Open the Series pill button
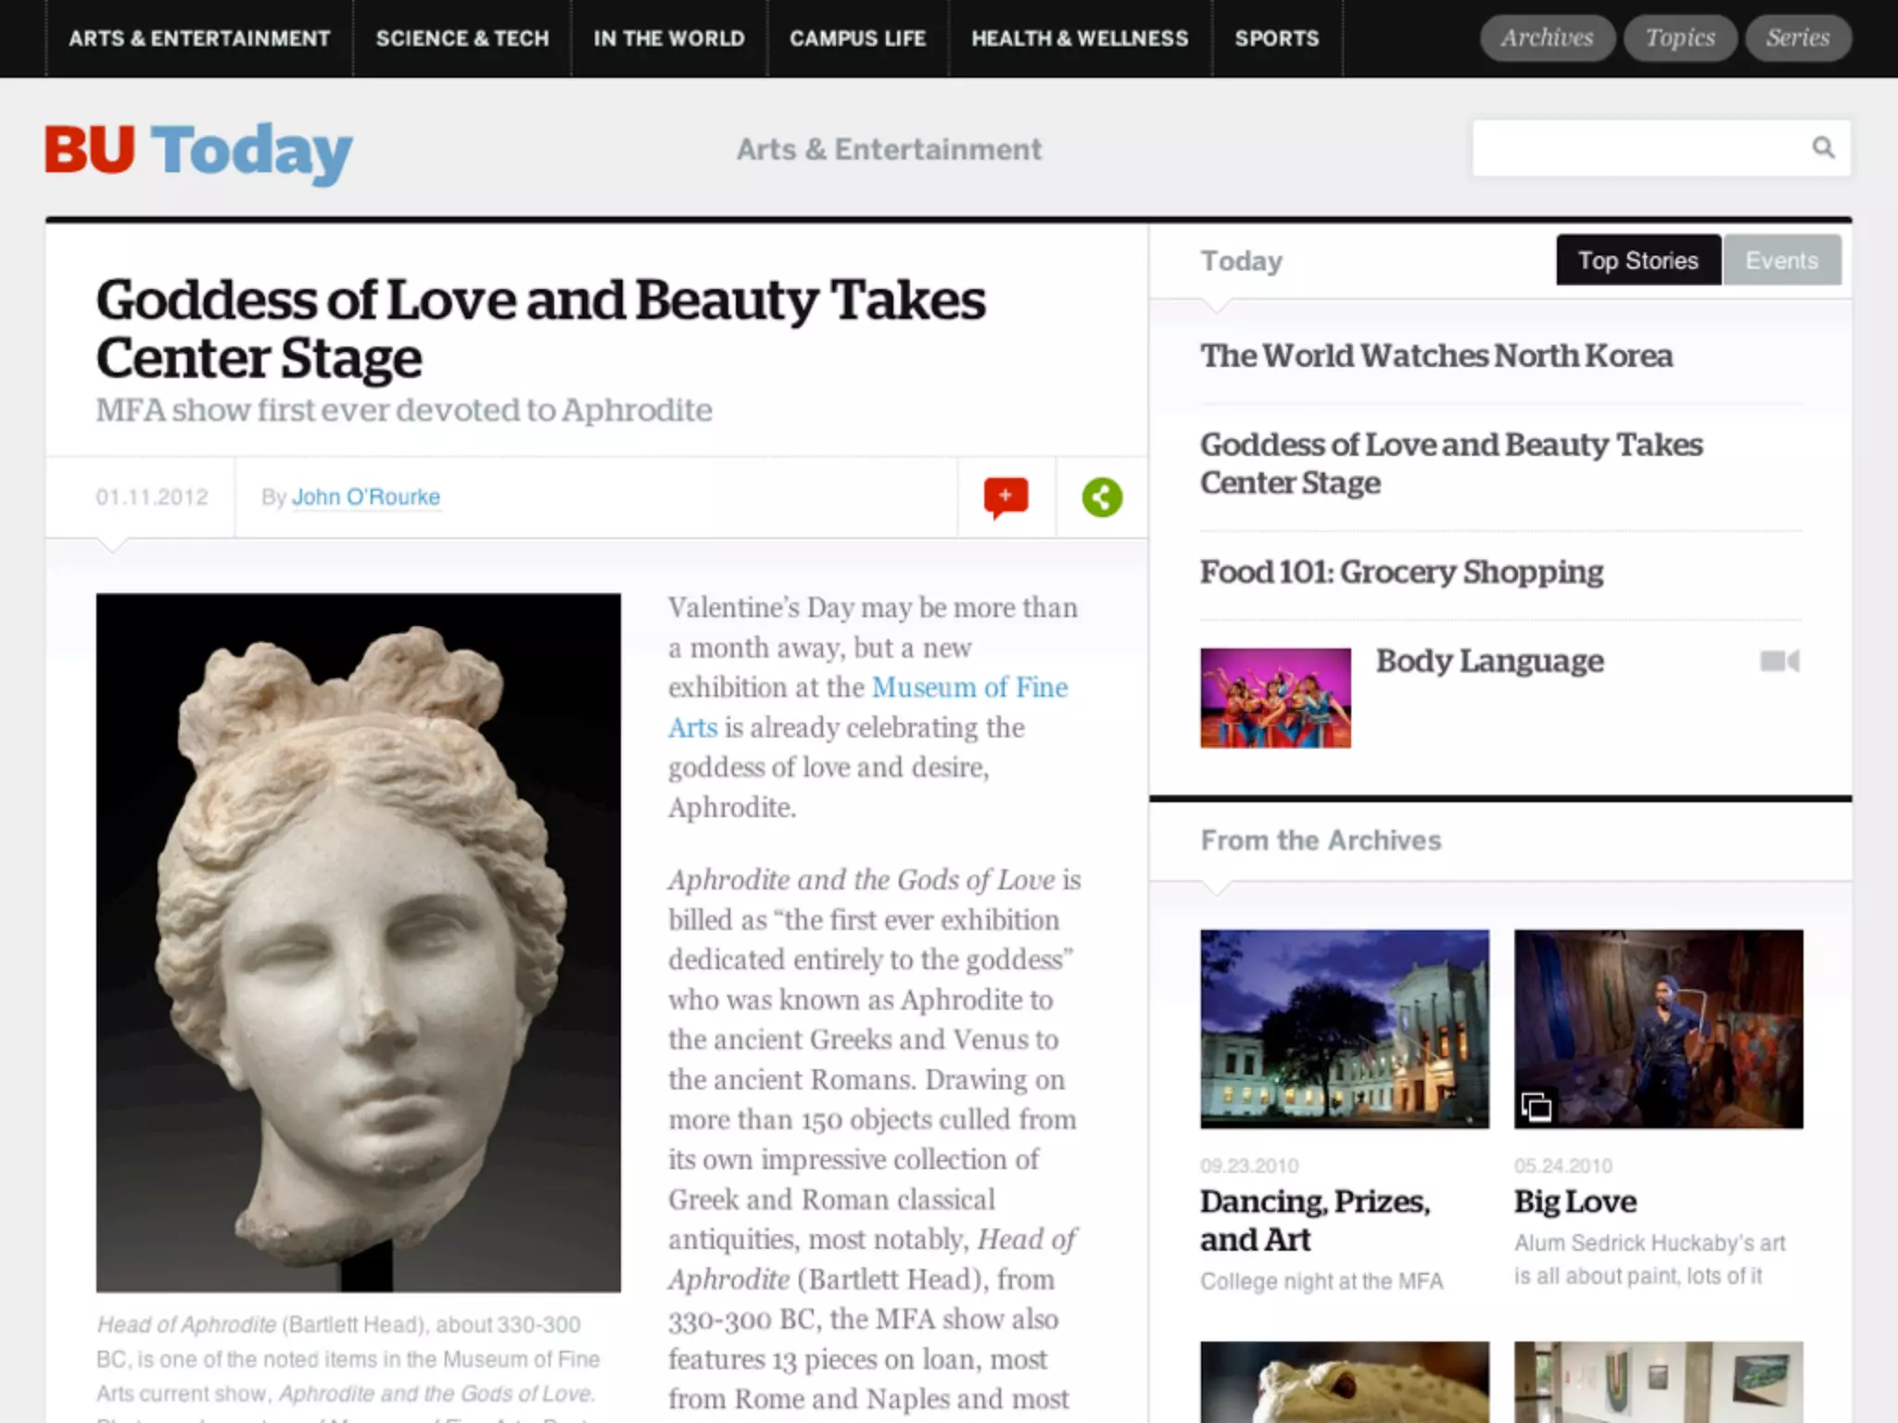The height and width of the screenshot is (1423, 1898). (x=1797, y=38)
